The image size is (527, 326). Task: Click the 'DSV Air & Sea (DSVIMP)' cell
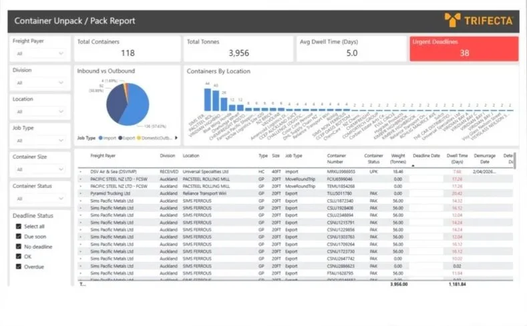click(114, 172)
